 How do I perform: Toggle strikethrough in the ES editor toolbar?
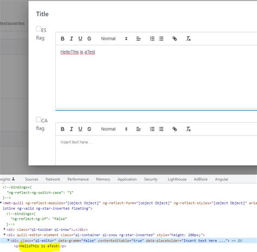pos(89,38)
